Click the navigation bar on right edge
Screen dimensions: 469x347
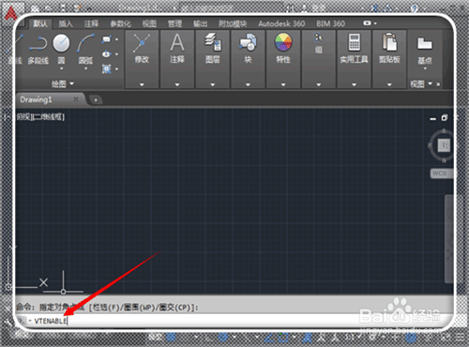coord(449,239)
